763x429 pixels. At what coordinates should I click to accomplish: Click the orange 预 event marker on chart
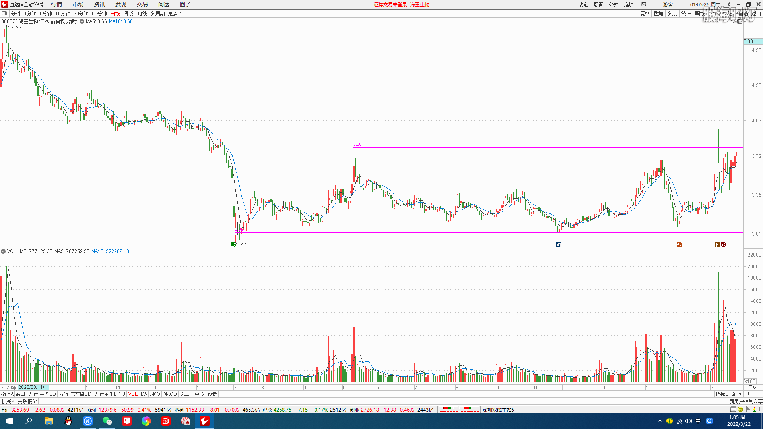click(x=679, y=245)
